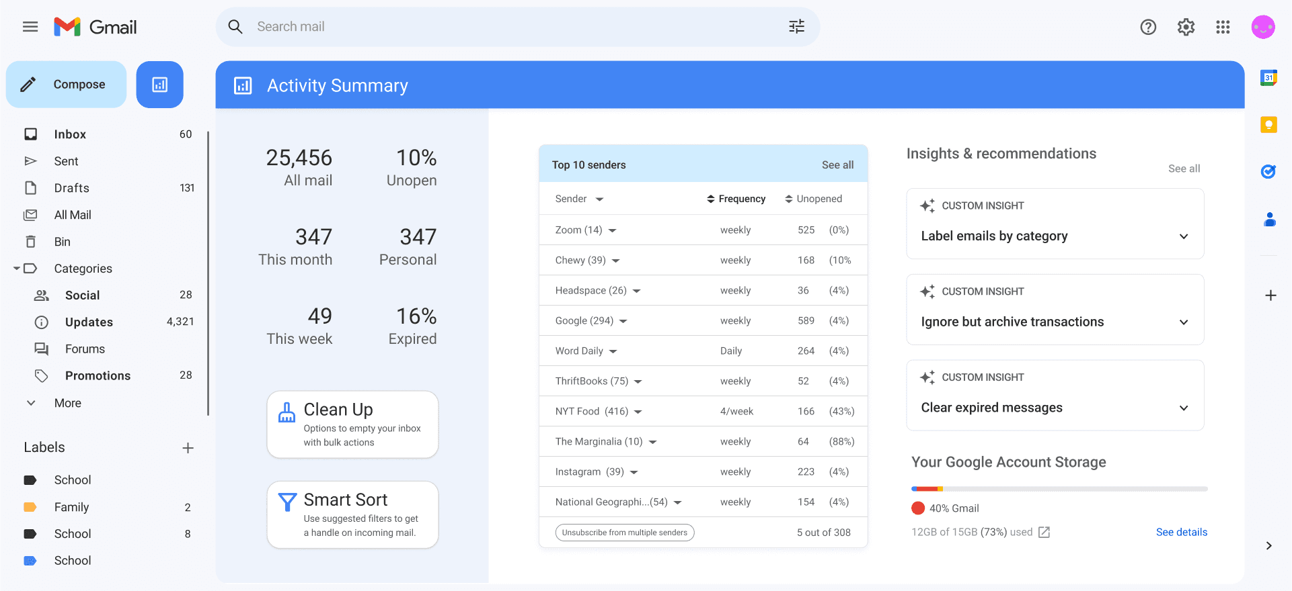Expand the National Geographic sender dropdown
Image resolution: width=1292 pixels, height=591 pixels.
point(678,502)
